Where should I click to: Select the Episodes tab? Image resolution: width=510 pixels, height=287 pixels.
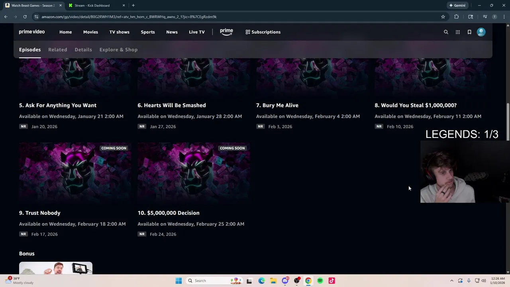(30, 50)
